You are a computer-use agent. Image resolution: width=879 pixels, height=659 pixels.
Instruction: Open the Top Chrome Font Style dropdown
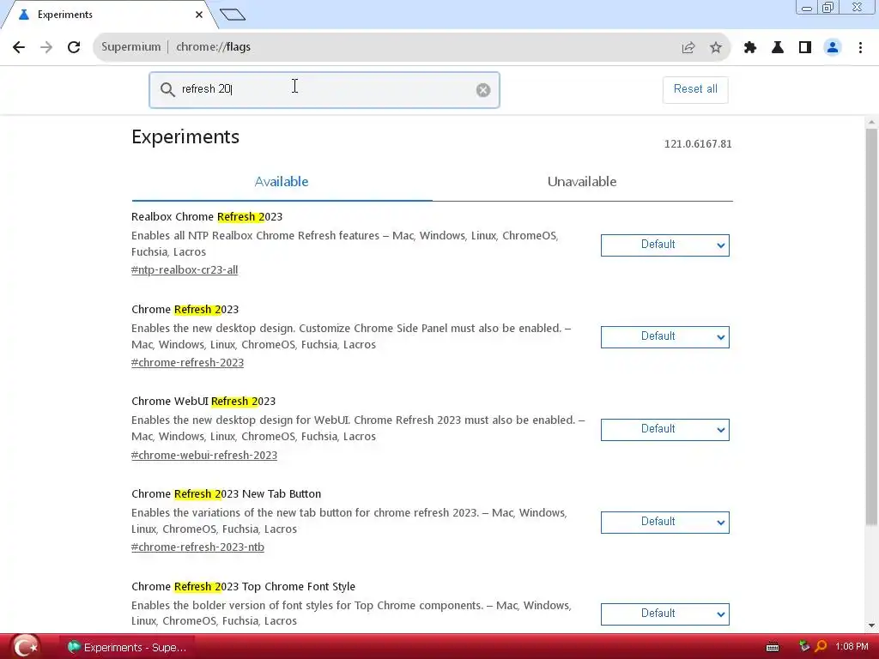665,614
